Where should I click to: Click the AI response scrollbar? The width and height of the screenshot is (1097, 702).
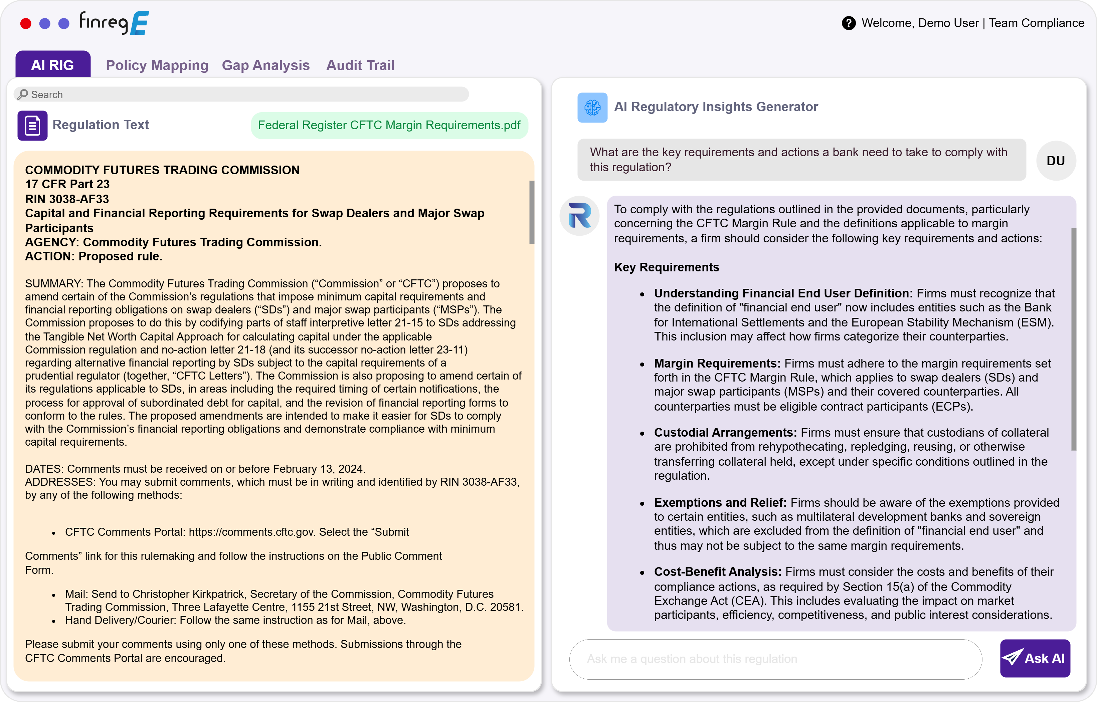1073,339
